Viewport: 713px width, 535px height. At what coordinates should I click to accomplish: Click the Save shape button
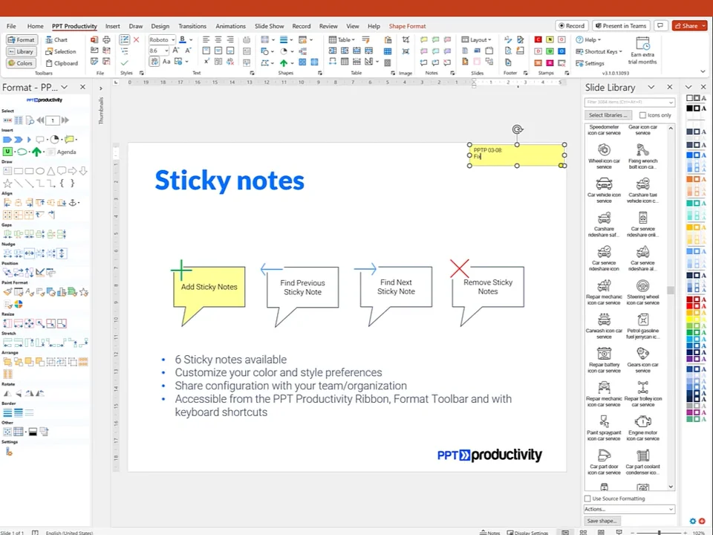(x=602, y=521)
